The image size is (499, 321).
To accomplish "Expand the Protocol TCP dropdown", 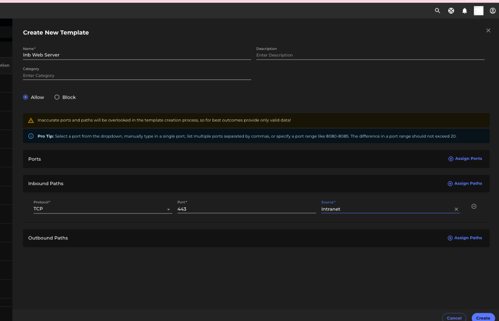I will coord(168,209).
